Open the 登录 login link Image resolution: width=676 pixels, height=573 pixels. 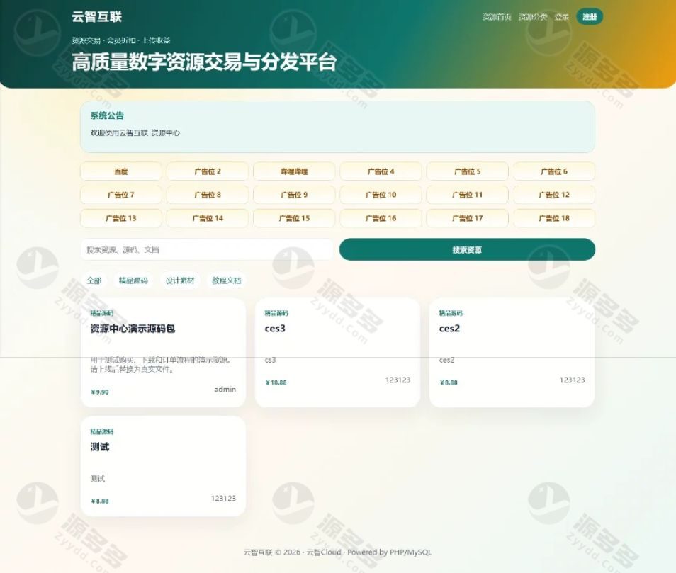coord(562,17)
